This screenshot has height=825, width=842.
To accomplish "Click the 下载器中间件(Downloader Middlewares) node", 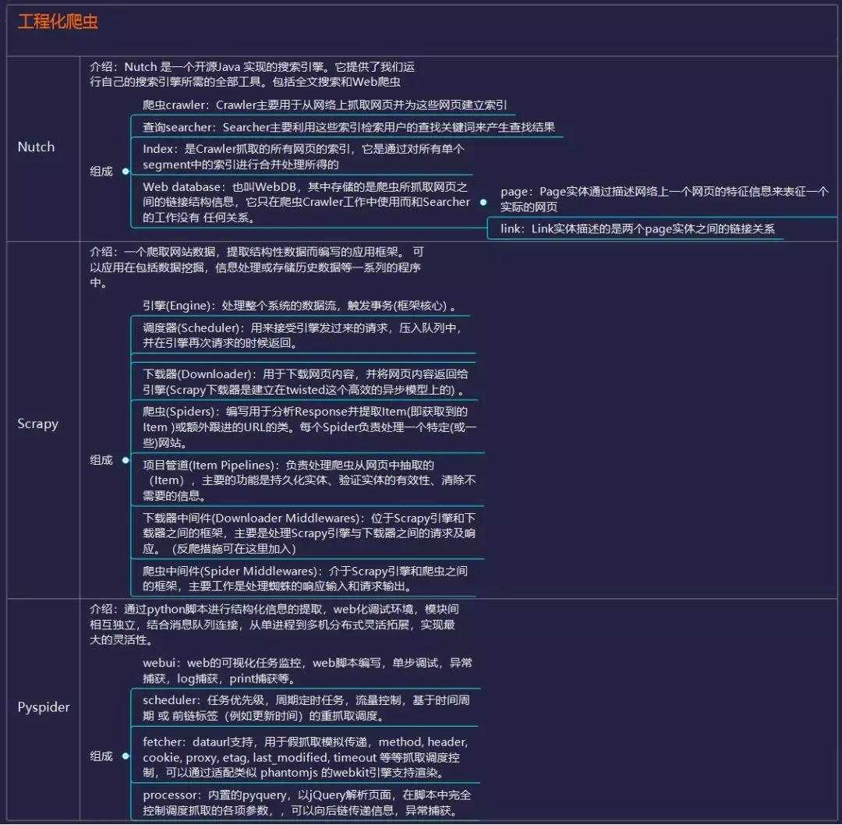I will pyautogui.click(x=309, y=533).
